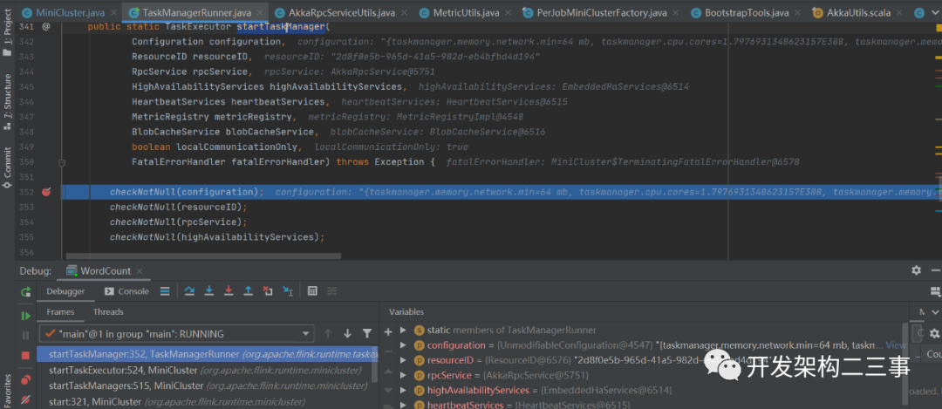The image size is (942, 409).
Task: Click checkNotNull(resourceID) on line 353
Action: [179, 208]
